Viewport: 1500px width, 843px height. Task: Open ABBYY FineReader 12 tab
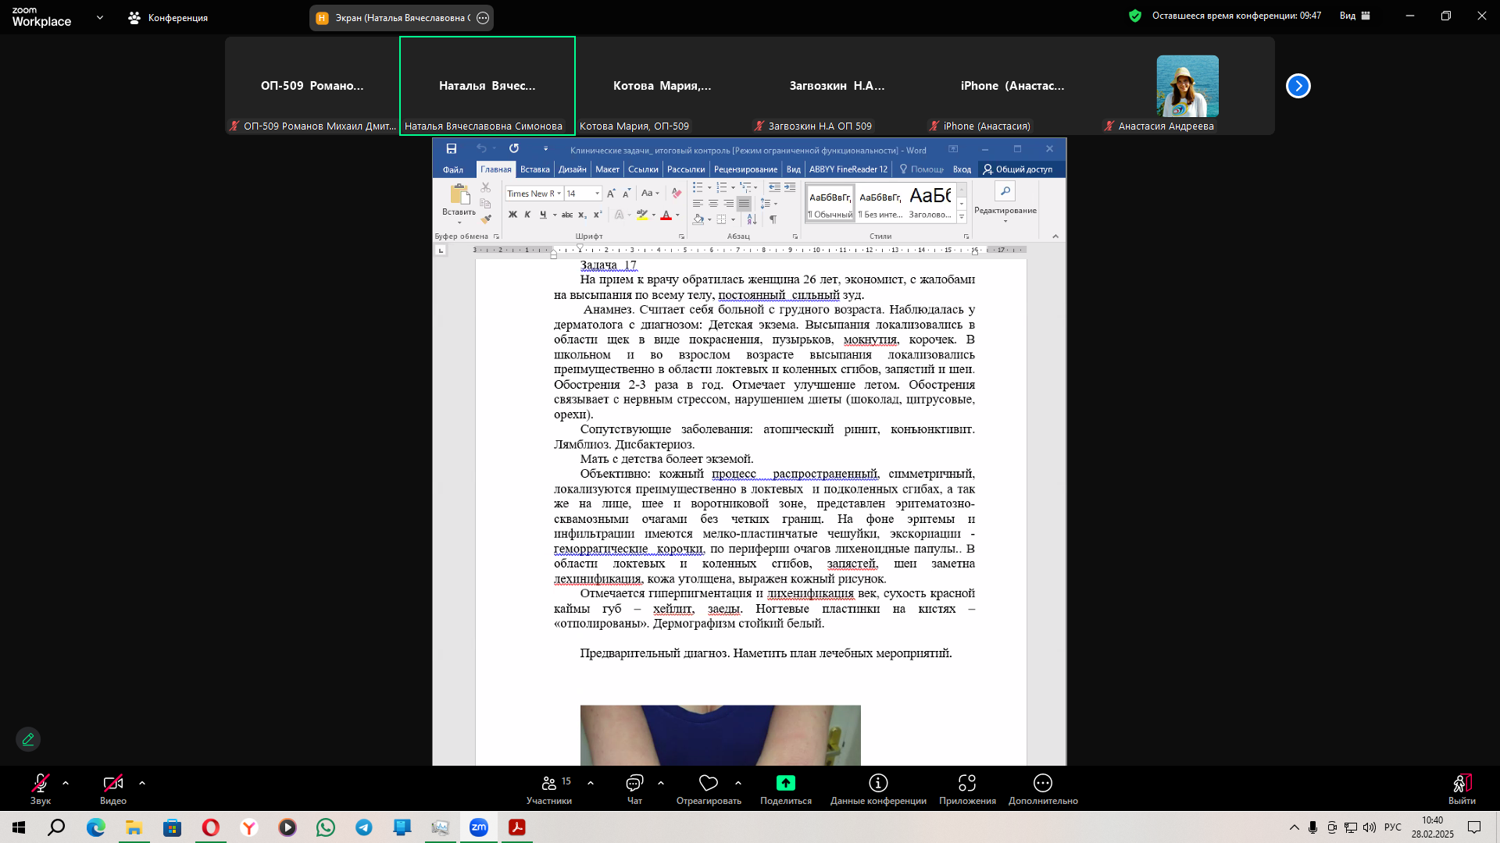pyautogui.click(x=848, y=169)
